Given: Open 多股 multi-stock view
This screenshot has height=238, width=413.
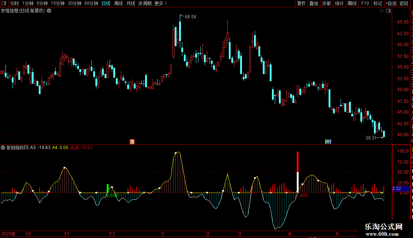Looking at the screenshot, I should (326, 3).
